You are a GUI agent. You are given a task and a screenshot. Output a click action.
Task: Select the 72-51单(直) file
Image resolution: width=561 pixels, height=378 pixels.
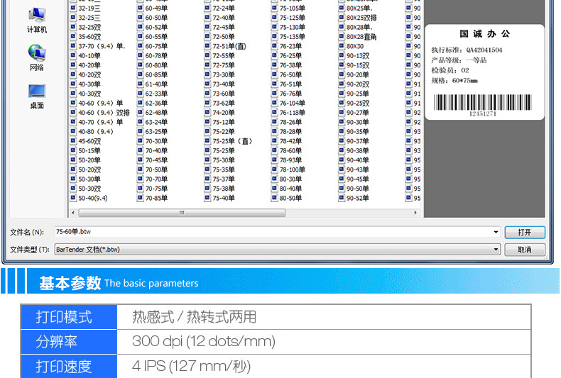(x=229, y=45)
